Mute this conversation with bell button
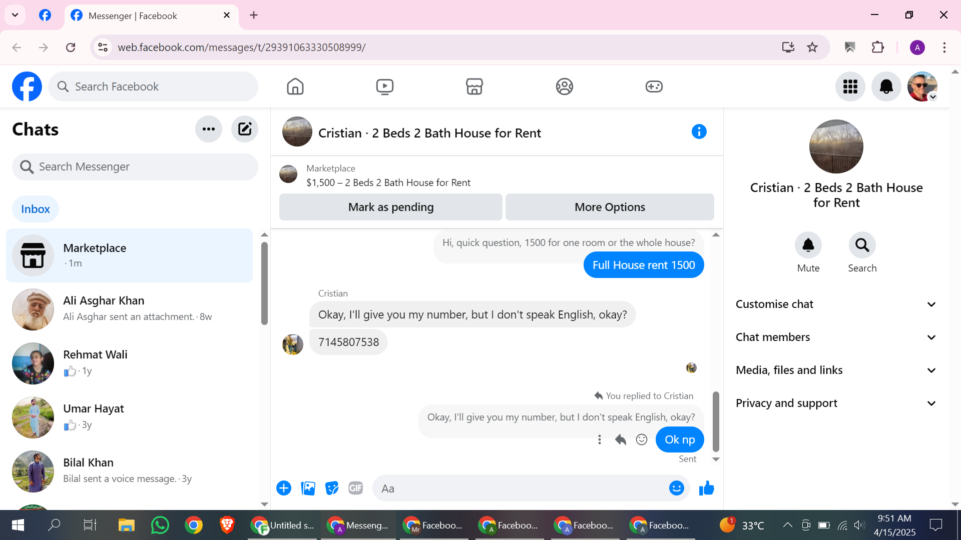Viewport: 961px width, 540px height. pos(808,245)
